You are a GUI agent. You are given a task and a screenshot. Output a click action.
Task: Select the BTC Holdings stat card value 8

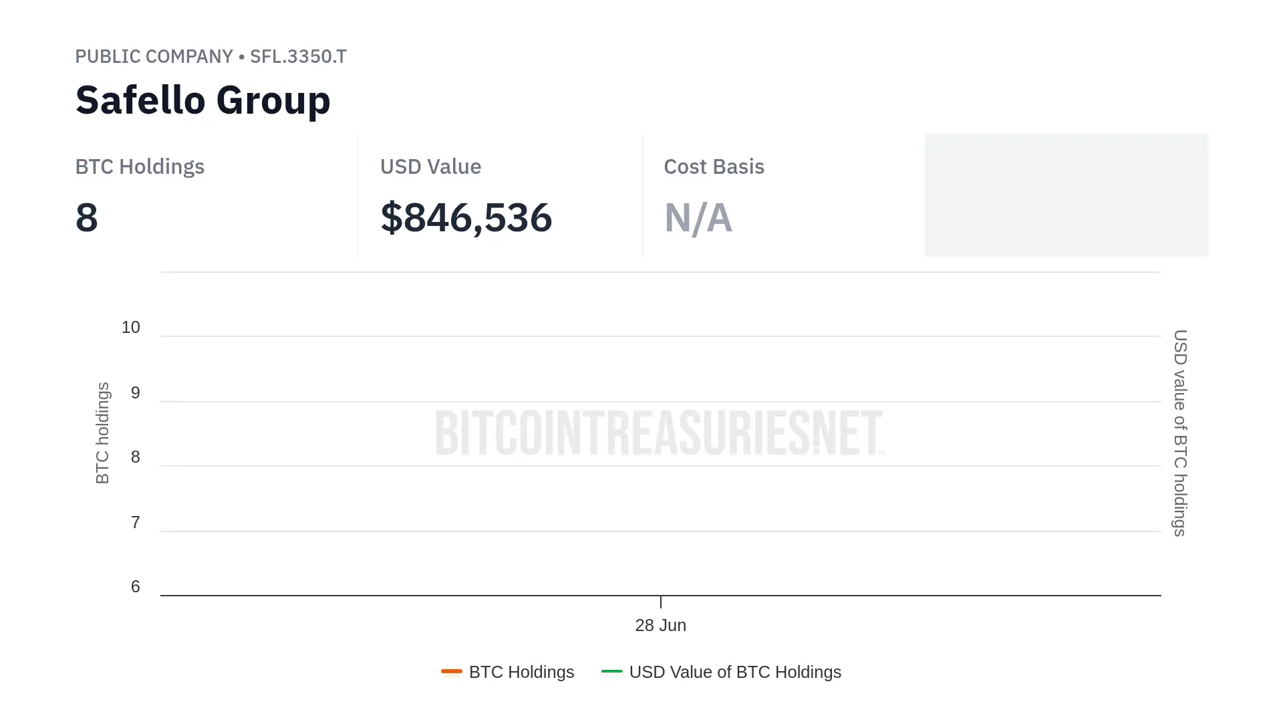tap(87, 218)
